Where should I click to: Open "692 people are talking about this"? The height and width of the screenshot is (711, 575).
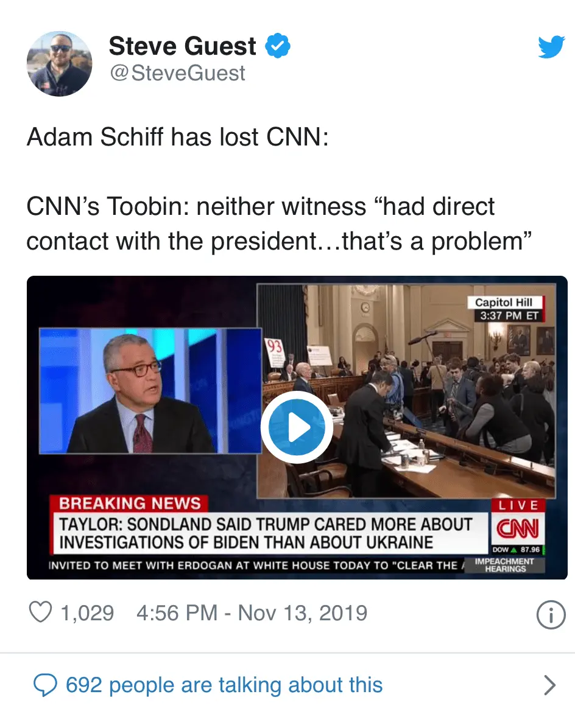pyautogui.click(x=224, y=685)
